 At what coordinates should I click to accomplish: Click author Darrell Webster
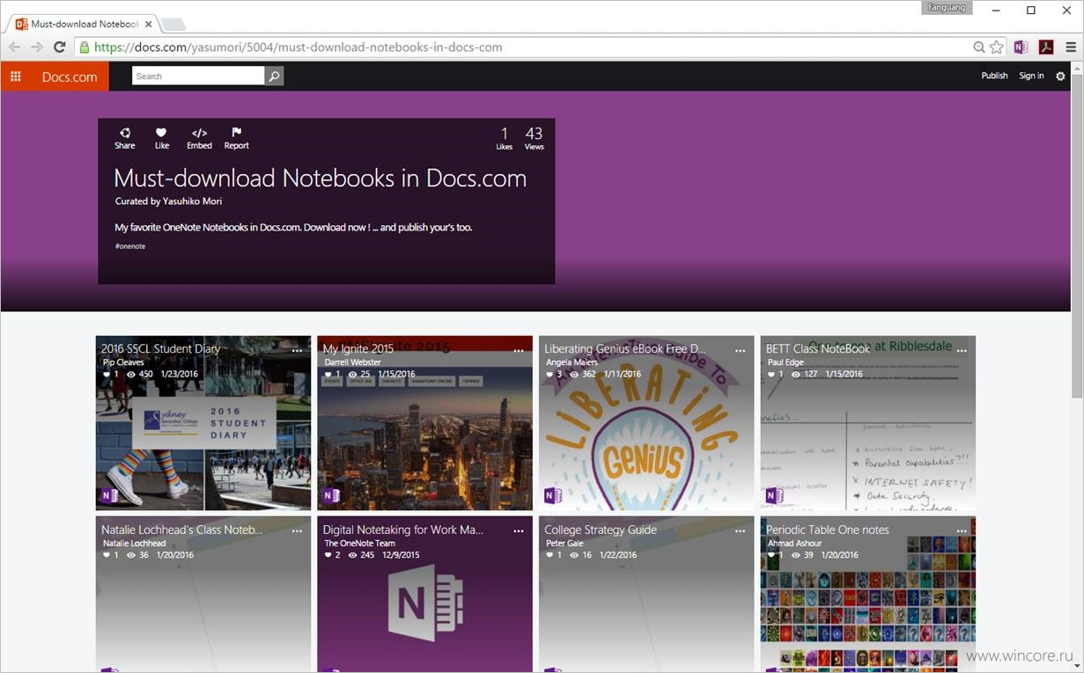[x=353, y=362]
